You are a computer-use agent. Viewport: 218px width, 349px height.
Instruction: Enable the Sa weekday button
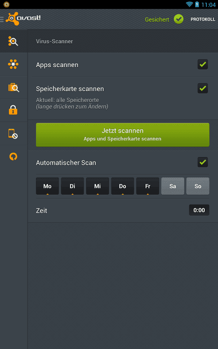(x=173, y=186)
